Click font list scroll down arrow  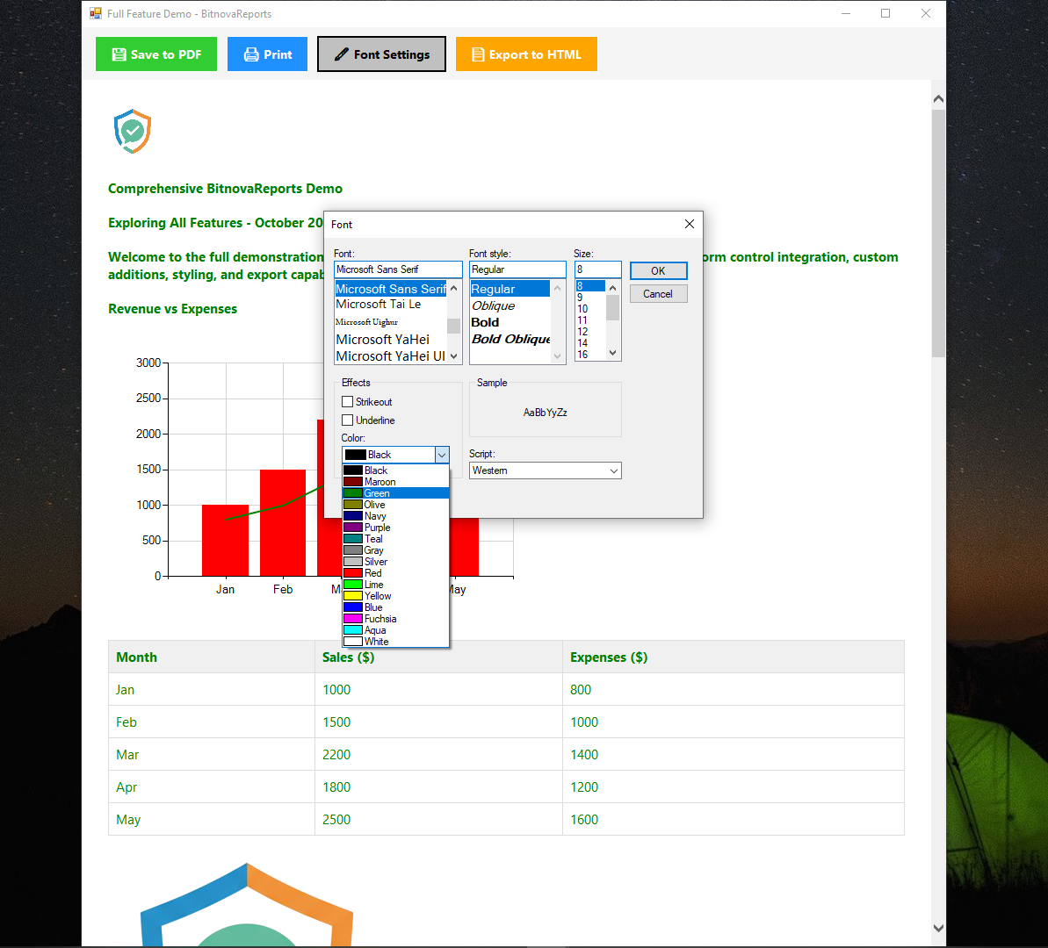(x=454, y=356)
